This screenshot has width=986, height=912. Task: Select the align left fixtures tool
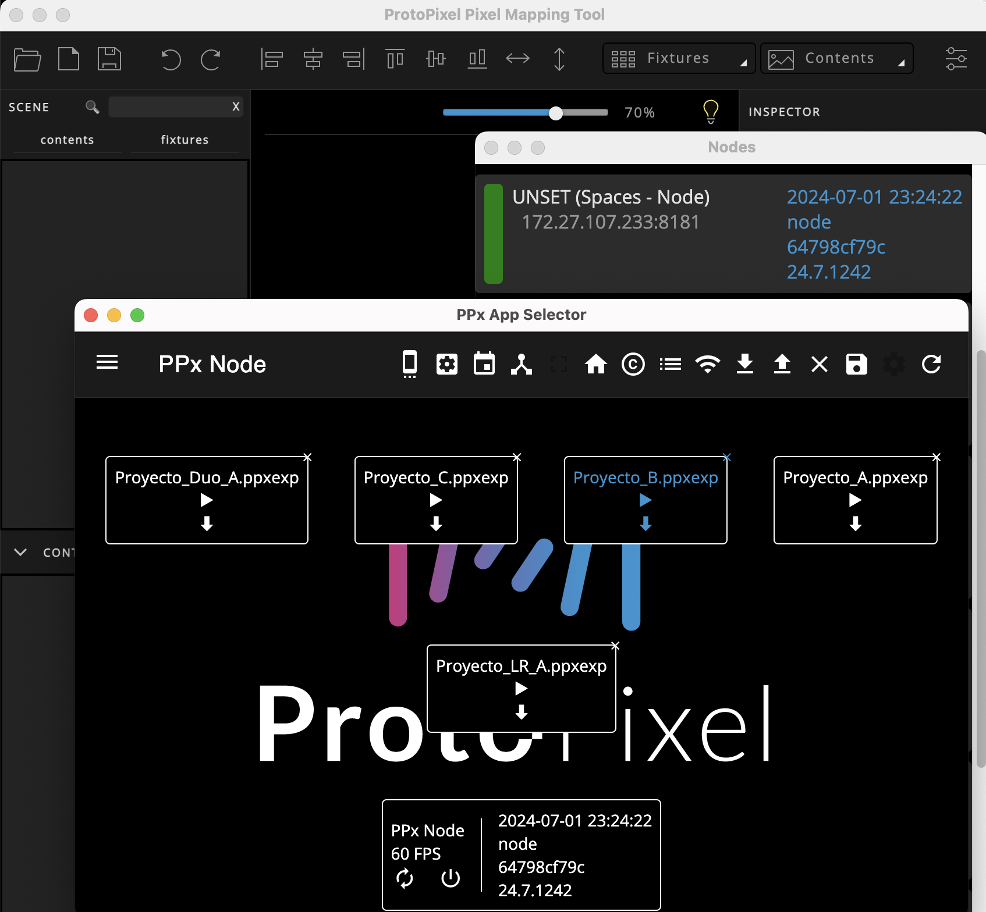click(x=272, y=59)
